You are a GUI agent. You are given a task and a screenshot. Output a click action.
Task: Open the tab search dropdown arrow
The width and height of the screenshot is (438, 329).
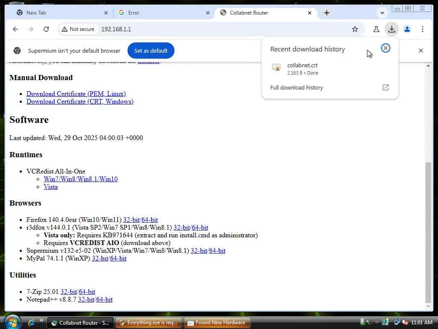pos(382,13)
